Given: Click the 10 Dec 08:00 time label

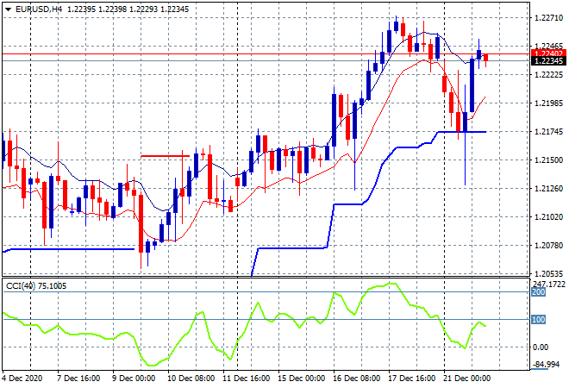Looking at the screenshot, I should click(191, 379).
